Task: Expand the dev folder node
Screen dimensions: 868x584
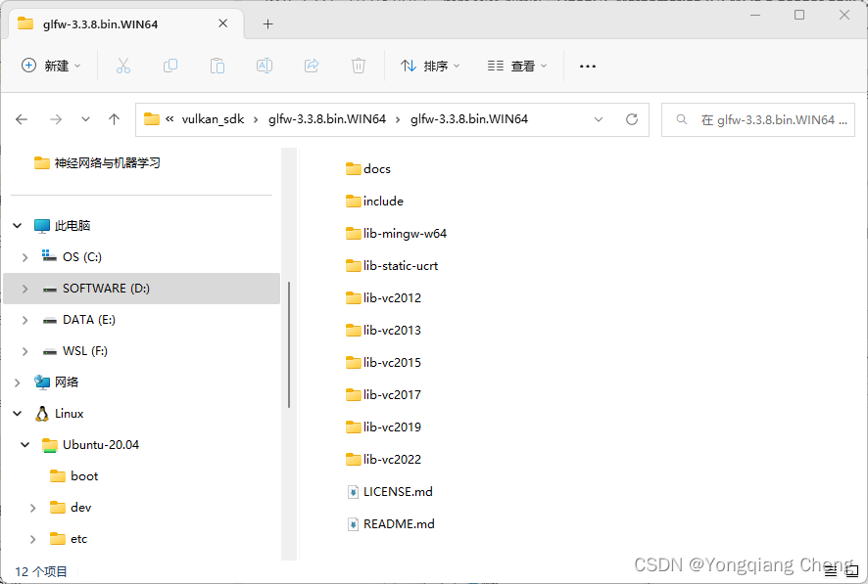Action: tap(32, 508)
